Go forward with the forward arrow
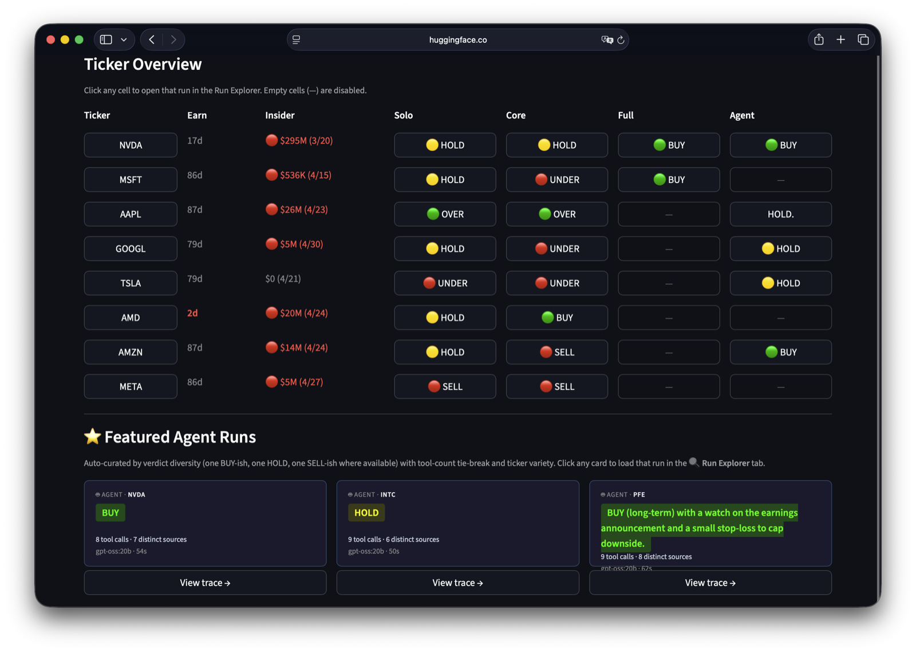The height and width of the screenshot is (653, 916). [173, 39]
